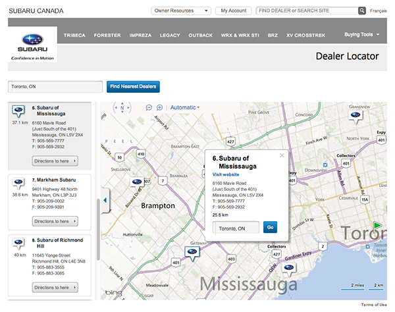The height and width of the screenshot is (312, 395).
Task: Click Directions to here for Markham Subaru
Action: 55,221
